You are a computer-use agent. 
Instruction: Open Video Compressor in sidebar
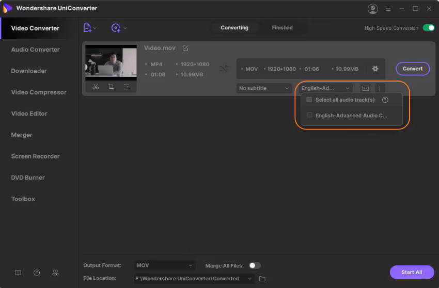pyautogui.click(x=39, y=92)
